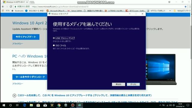
Task: Show more bookmarks via the chevron
Action: [170, 11]
